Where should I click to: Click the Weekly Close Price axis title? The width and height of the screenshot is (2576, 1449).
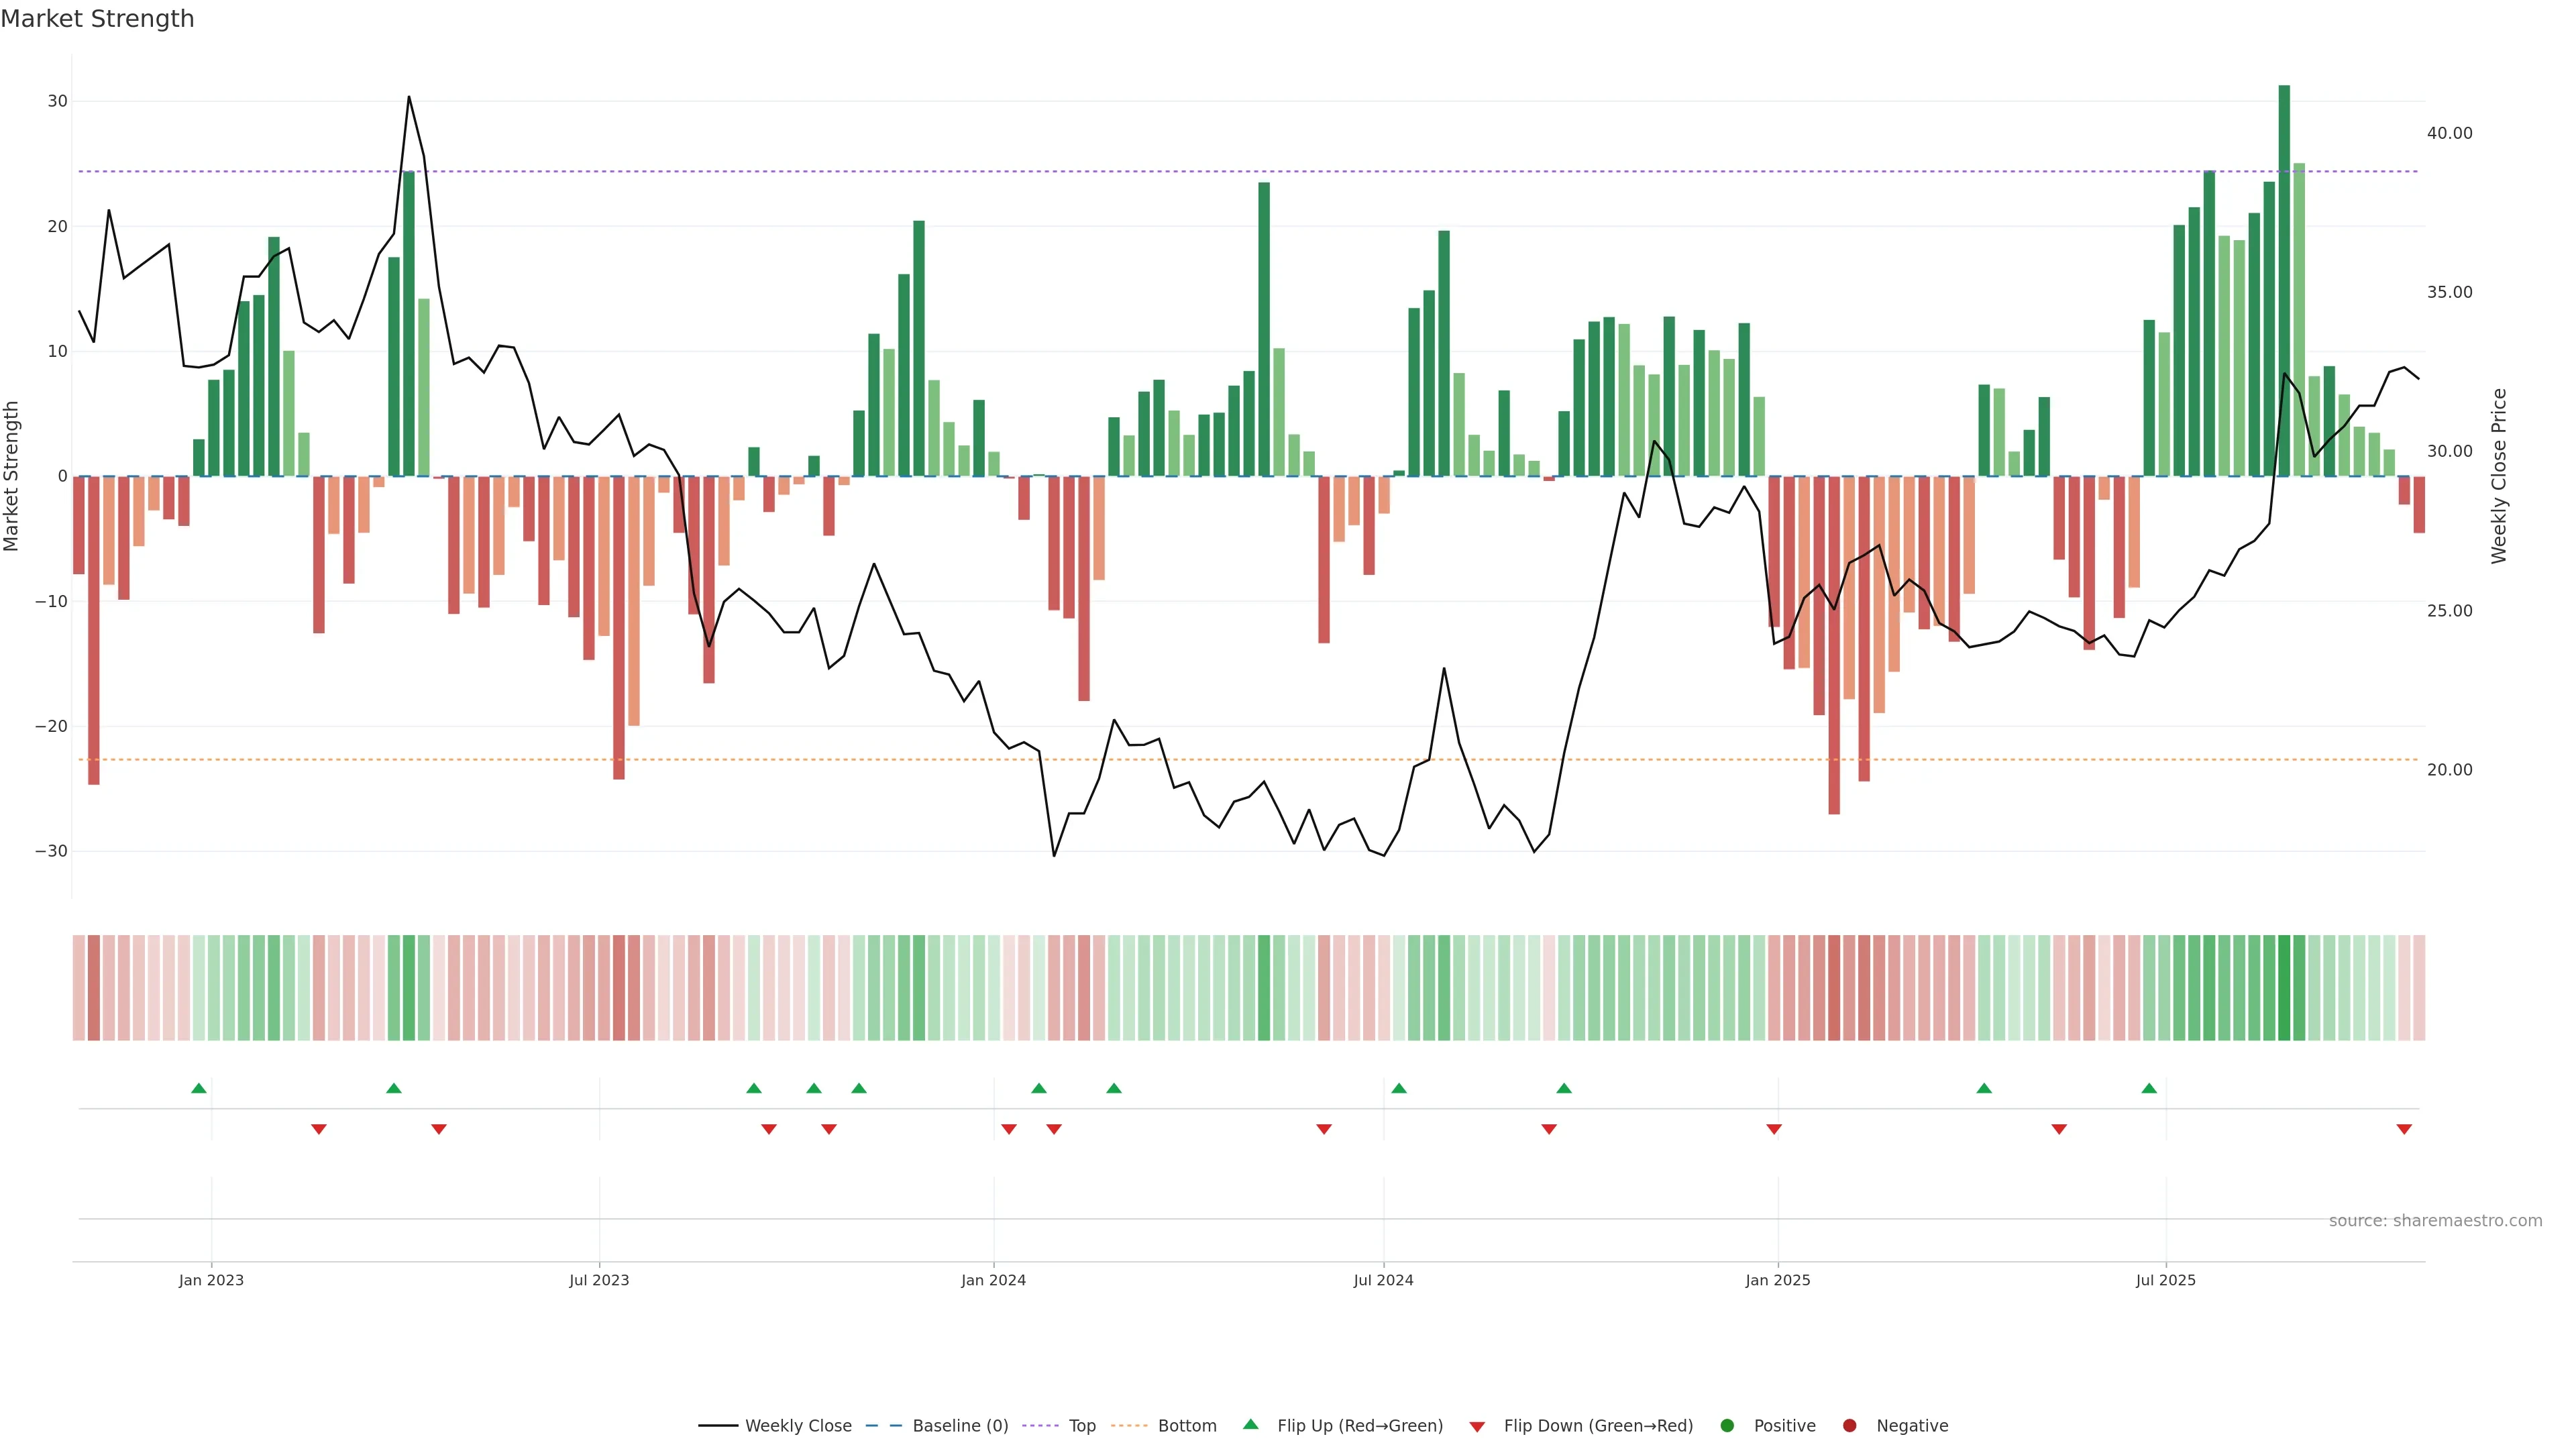(2499, 476)
